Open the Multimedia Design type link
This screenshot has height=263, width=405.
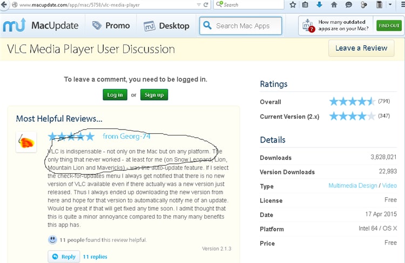pyautogui.click(x=353, y=185)
